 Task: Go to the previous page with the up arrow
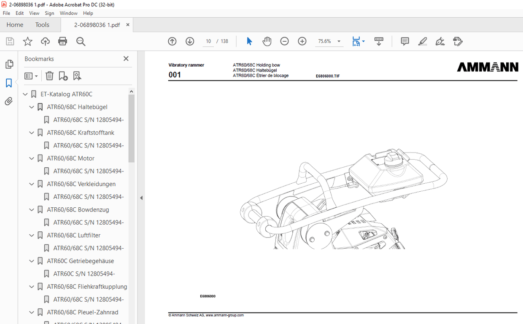point(172,41)
